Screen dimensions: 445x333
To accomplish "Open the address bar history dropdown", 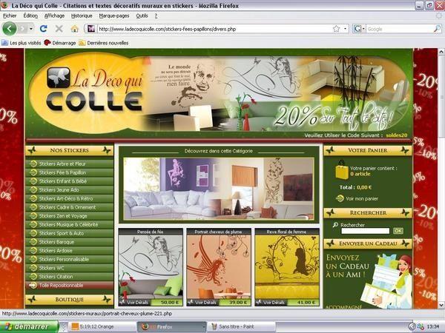I will point(345,29).
